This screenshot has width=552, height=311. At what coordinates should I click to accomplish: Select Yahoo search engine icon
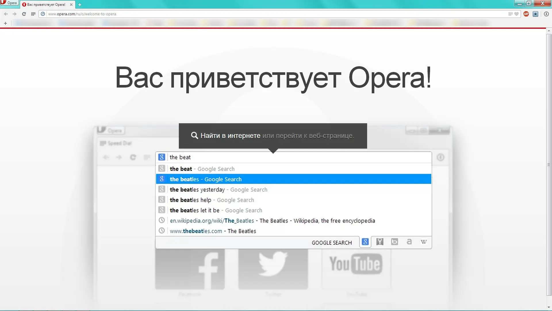coord(380,242)
